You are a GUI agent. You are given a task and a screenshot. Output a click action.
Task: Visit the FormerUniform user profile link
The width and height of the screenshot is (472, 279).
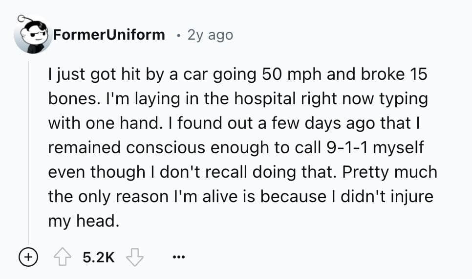pos(109,35)
